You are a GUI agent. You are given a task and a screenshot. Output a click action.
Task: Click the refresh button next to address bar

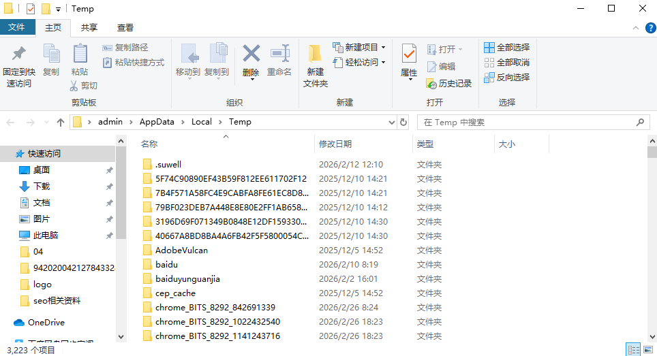403,123
